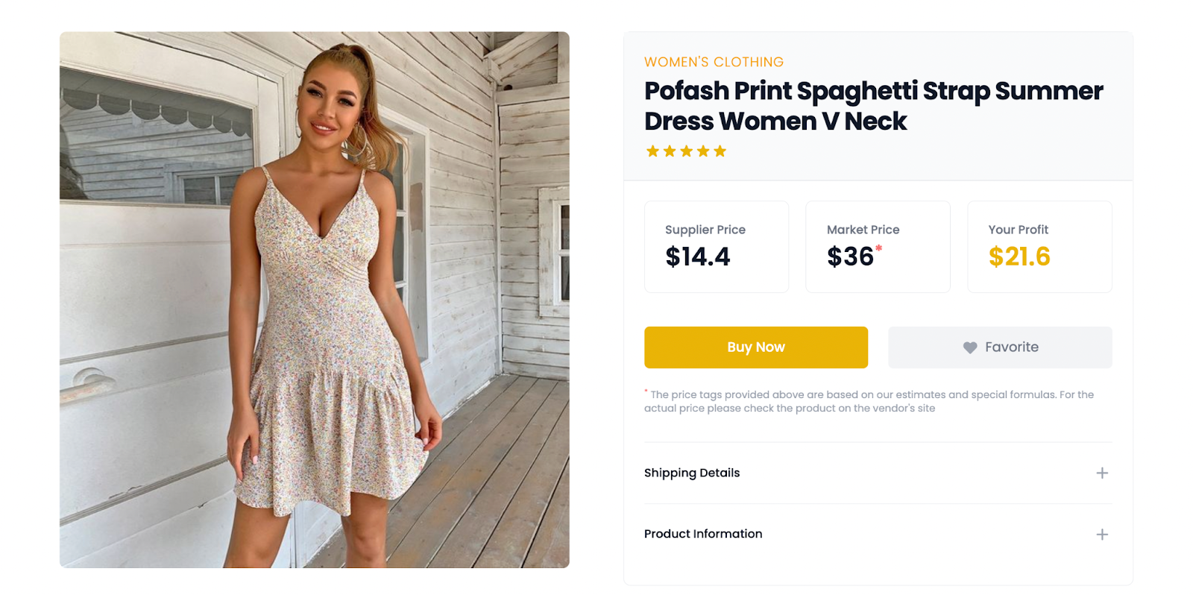Click the red asterisk starting the footnote
Screen dimensions: 1193x595
pyautogui.click(x=646, y=391)
